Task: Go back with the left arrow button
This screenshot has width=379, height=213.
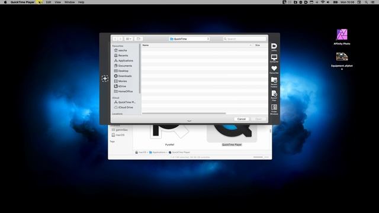Action: click(x=115, y=39)
